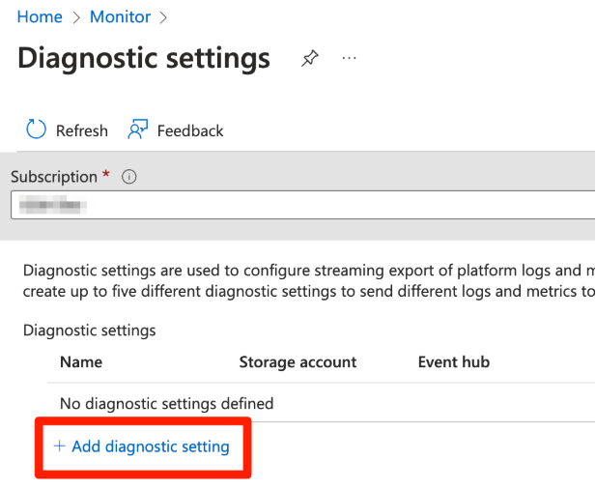Click the Feedback person-chat icon
The image size is (596, 489).
coord(138,130)
